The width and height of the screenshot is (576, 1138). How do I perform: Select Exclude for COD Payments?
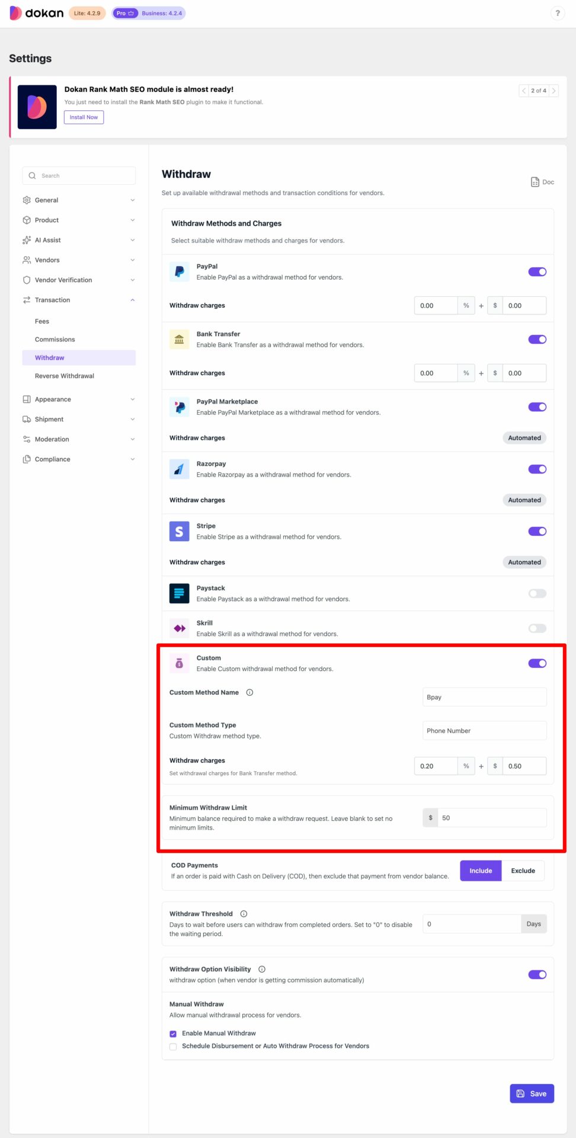coord(523,871)
